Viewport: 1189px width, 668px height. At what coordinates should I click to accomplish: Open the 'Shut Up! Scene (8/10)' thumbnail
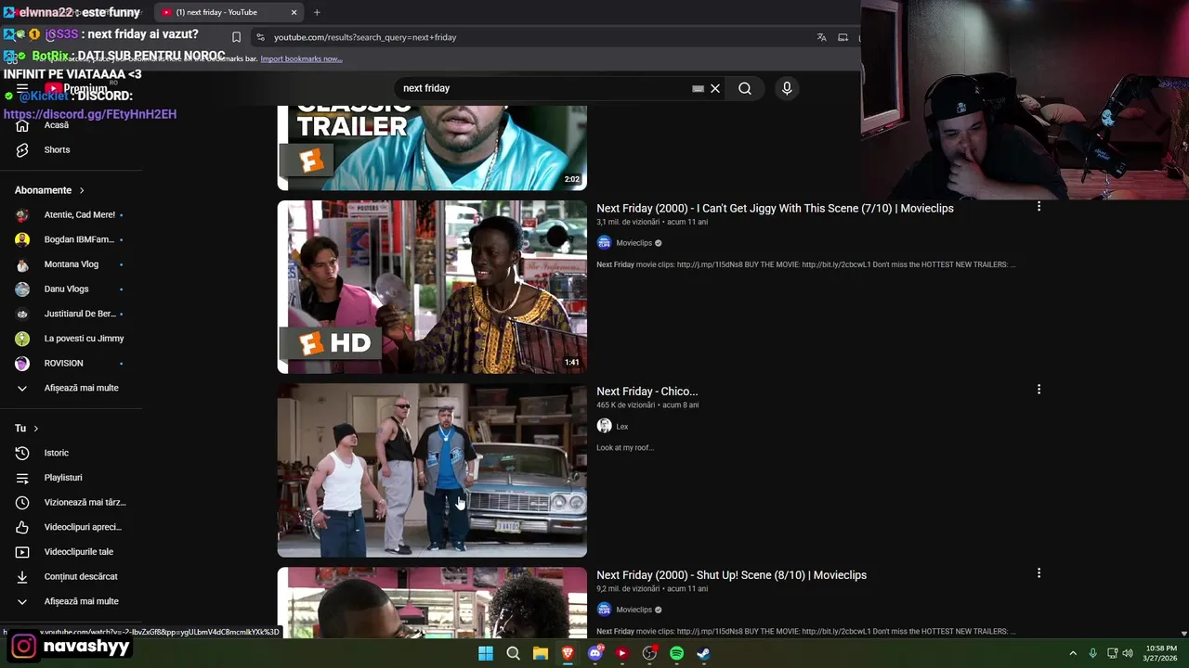point(432,602)
